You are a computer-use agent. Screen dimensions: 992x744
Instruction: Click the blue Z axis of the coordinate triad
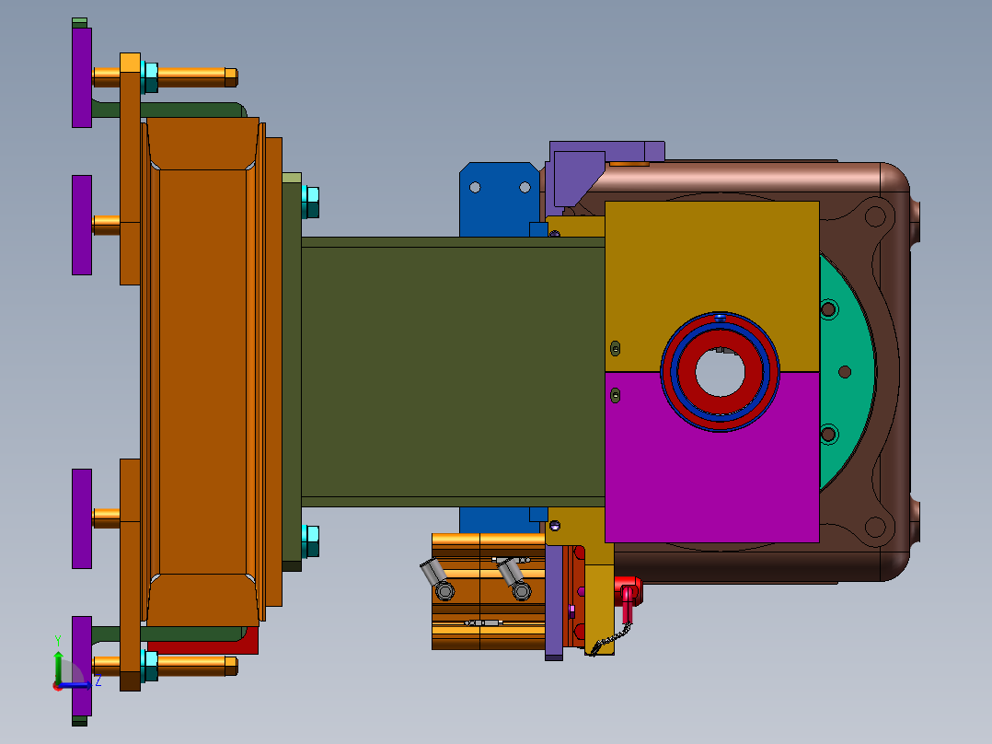click(x=75, y=685)
